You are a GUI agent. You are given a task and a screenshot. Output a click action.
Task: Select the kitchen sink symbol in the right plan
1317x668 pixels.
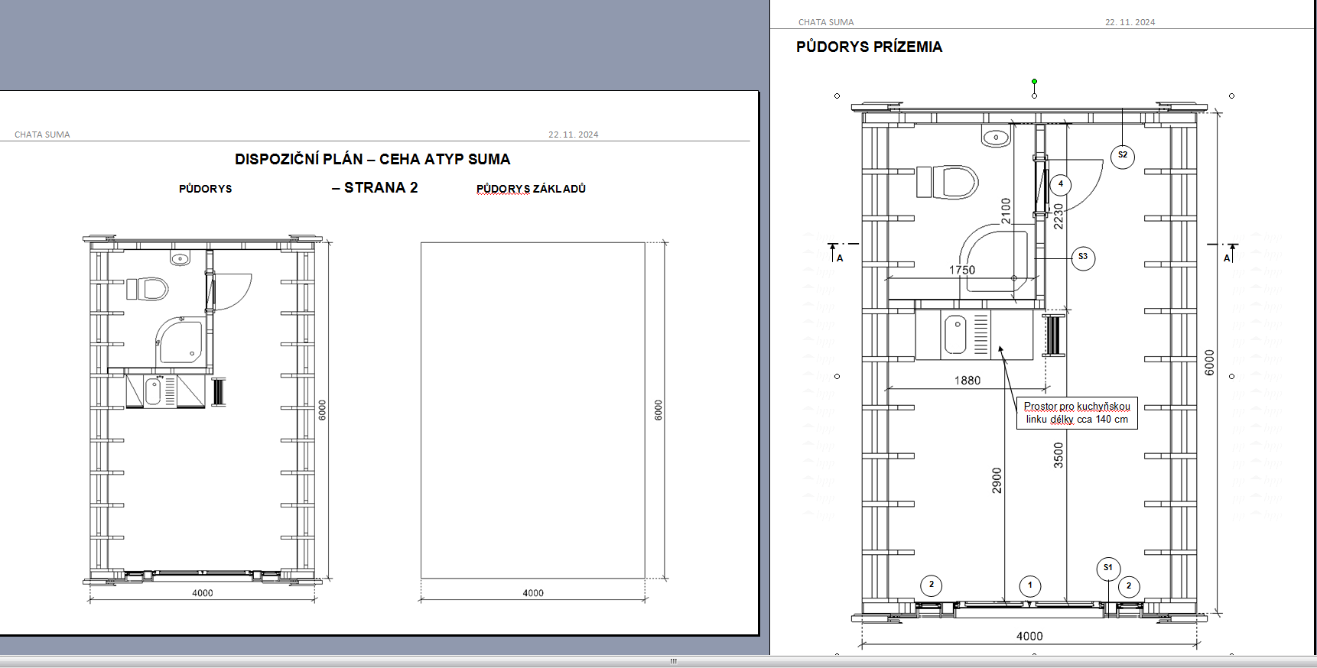[x=956, y=335]
